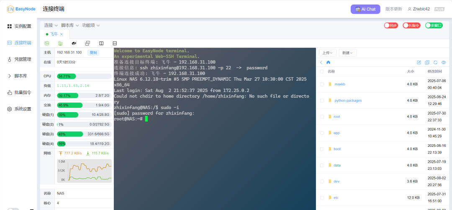Toggle the SFTP file manager icon
This screenshot has width=452, height=210.
pyautogui.click(x=60, y=43)
